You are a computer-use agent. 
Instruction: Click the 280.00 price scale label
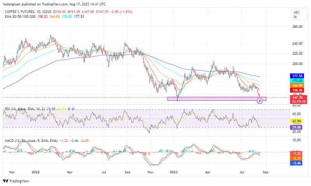(x=297, y=27)
